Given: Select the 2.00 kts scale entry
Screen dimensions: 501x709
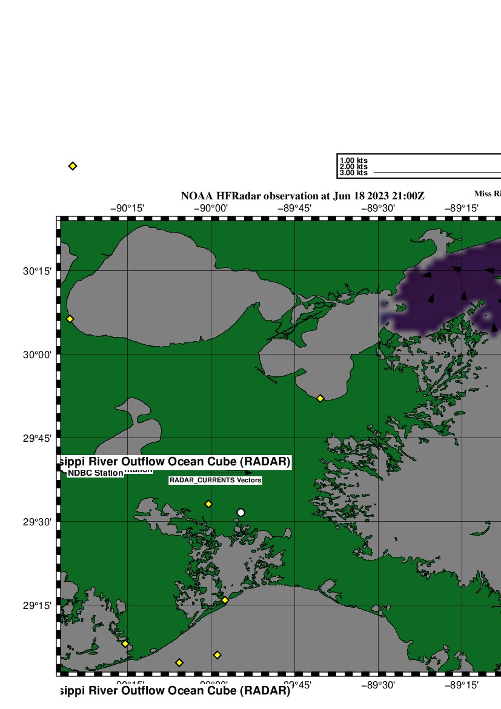Looking at the screenshot, I should point(354,167).
